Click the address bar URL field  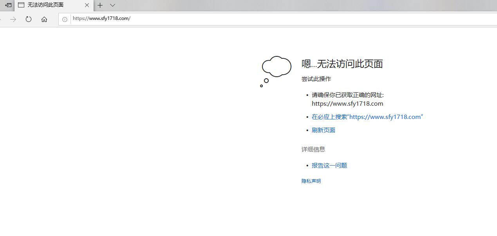point(235,18)
